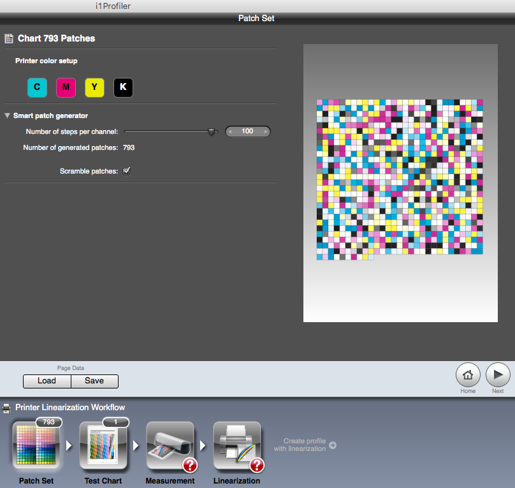
Task: Click the Load page data button
Action: tap(47, 381)
